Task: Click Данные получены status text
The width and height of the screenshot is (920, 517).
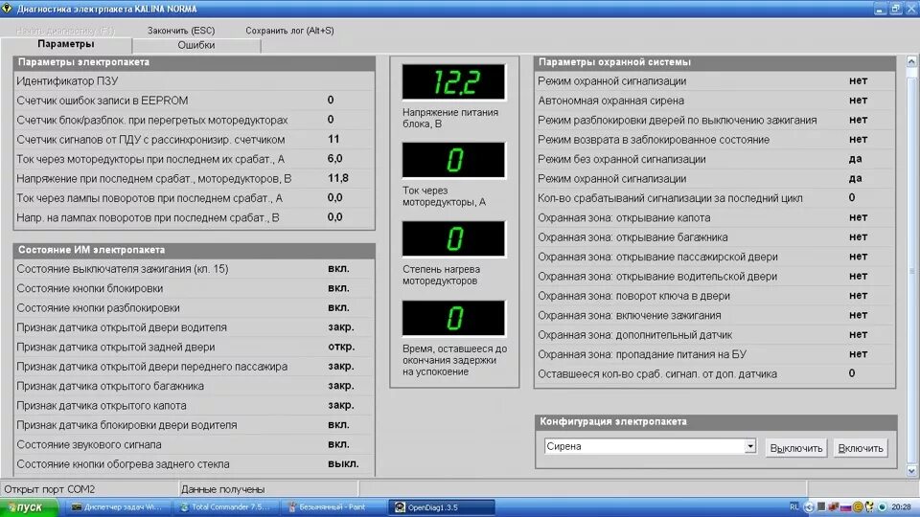Action: [222, 489]
